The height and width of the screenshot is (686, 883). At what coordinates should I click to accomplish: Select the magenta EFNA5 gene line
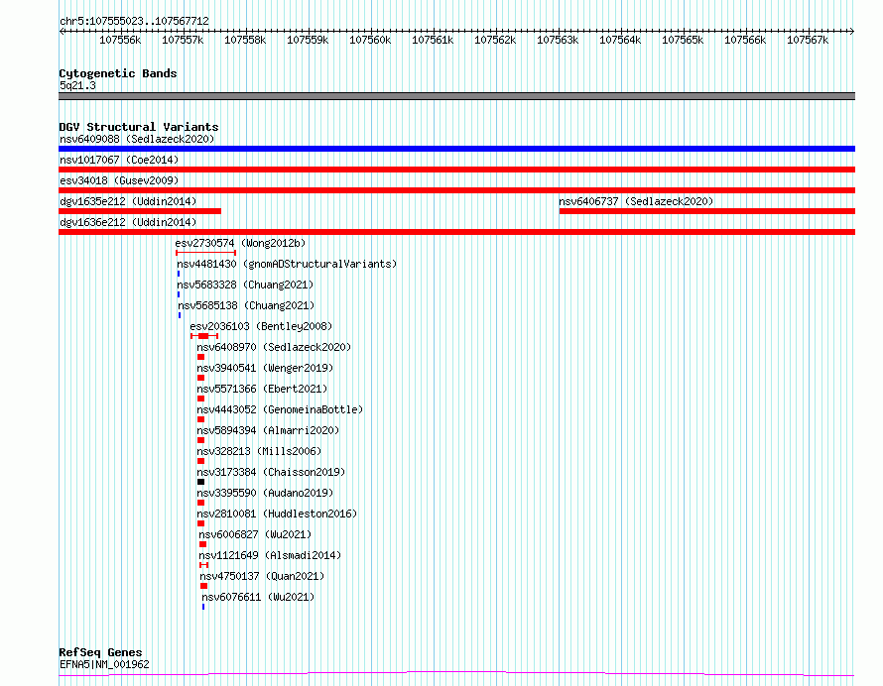coord(456,673)
